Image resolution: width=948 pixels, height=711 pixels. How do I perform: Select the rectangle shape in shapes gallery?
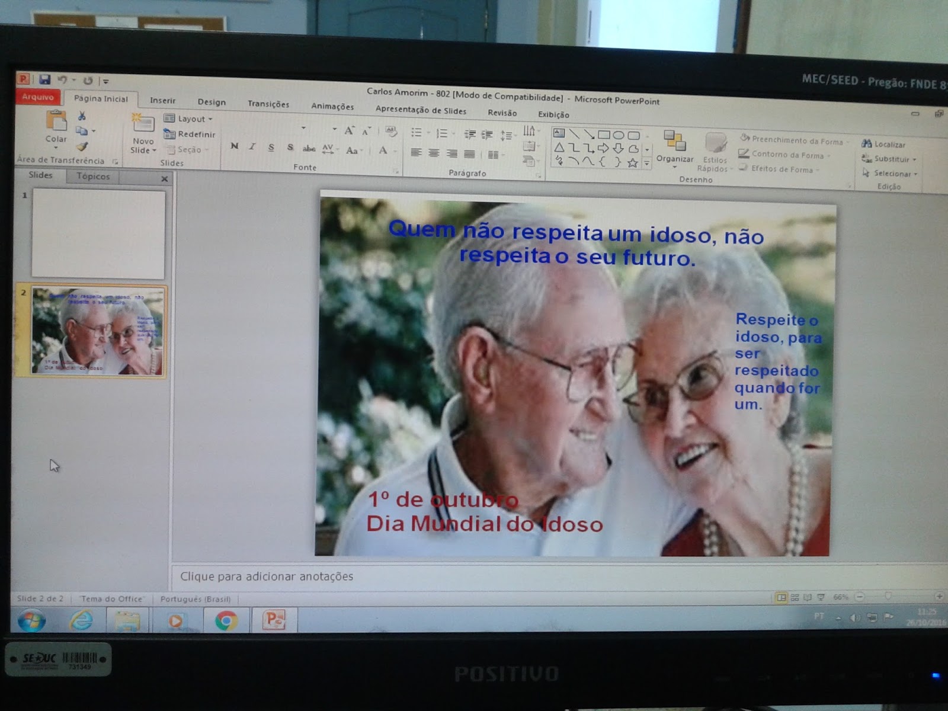pos(604,135)
